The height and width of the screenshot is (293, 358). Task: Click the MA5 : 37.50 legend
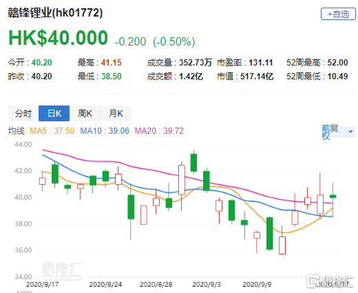pyautogui.click(x=52, y=131)
